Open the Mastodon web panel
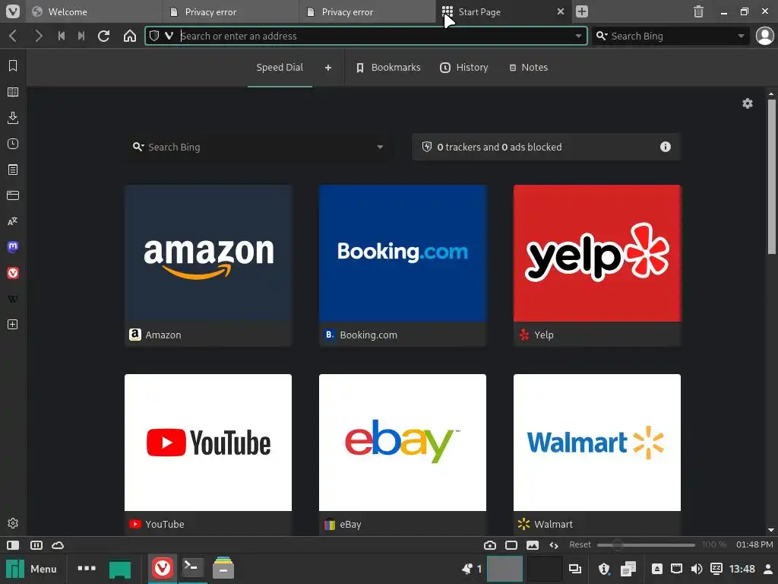The width and height of the screenshot is (778, 584). [x=13, y=247]
